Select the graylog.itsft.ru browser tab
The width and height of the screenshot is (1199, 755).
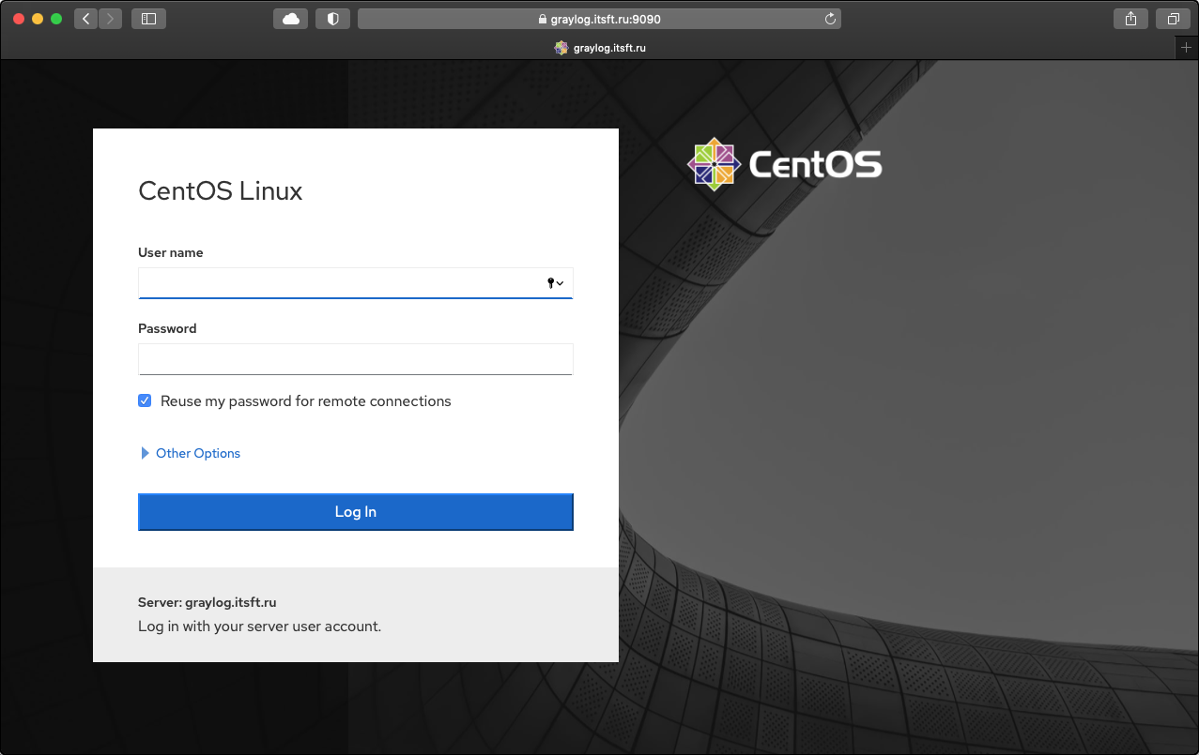[x=600, y=47]
